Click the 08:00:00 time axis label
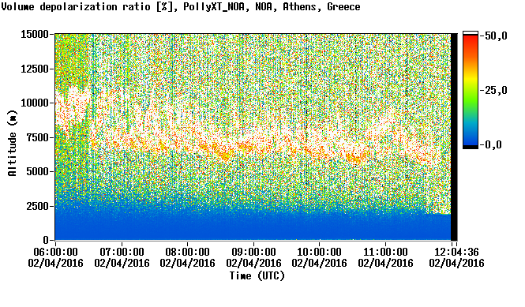Viewport: 525px width, 307px height. point(188,252)
